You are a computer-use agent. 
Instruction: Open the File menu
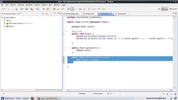[2, 5]
